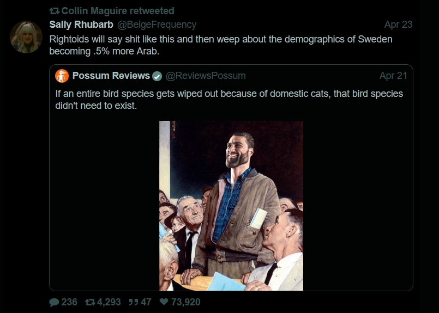Open the Sally Rhubarb display name link

81,24
